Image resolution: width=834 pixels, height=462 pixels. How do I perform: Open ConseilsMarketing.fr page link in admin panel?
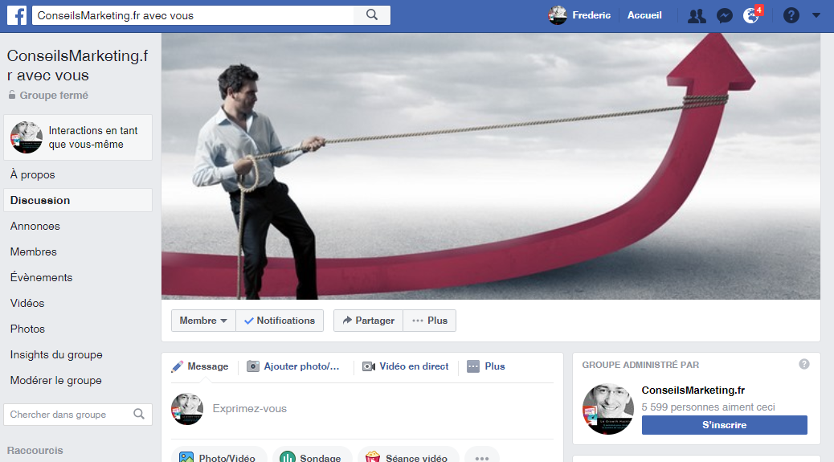pos(693,390)
